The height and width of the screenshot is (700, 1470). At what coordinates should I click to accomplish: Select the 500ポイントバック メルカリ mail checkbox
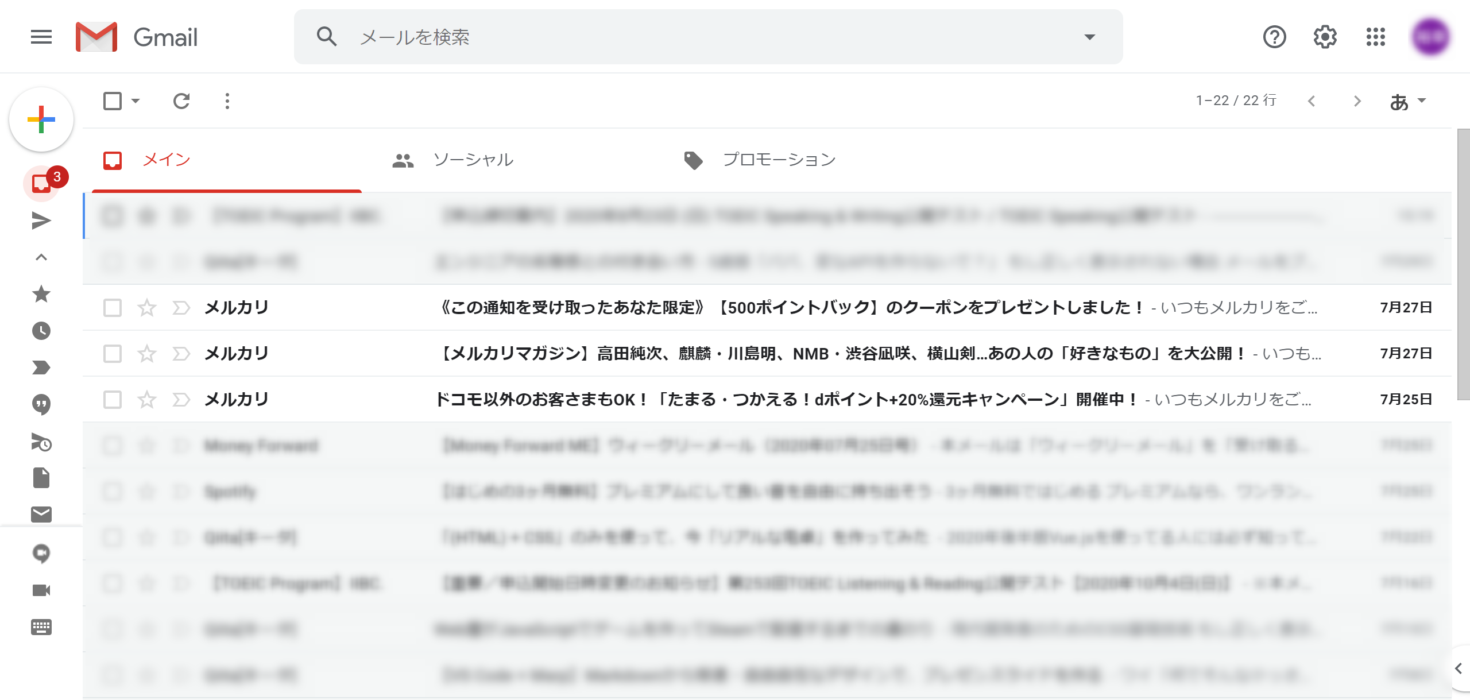(x=113, y=308)
